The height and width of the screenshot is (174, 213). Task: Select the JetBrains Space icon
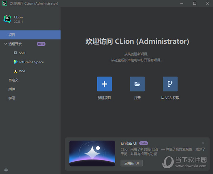16,62
